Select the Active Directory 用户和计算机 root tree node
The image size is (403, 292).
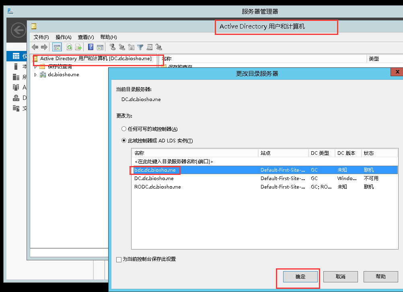click(x=96, y=59)
